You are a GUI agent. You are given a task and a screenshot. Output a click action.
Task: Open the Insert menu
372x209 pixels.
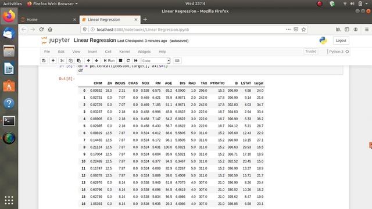click(92, 52)
